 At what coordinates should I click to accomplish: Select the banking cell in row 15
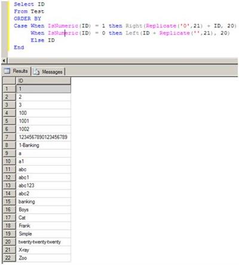[x=43, y=202]
